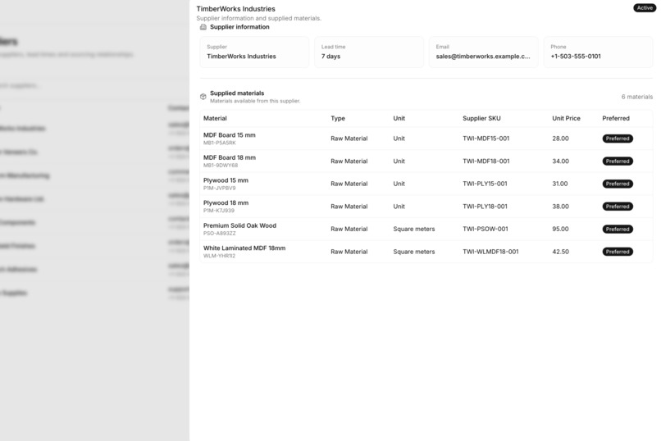This screenshot has width=661, height=441.
Task: Open the White Laminated MDF 18mm row
Action: [426, 252]
